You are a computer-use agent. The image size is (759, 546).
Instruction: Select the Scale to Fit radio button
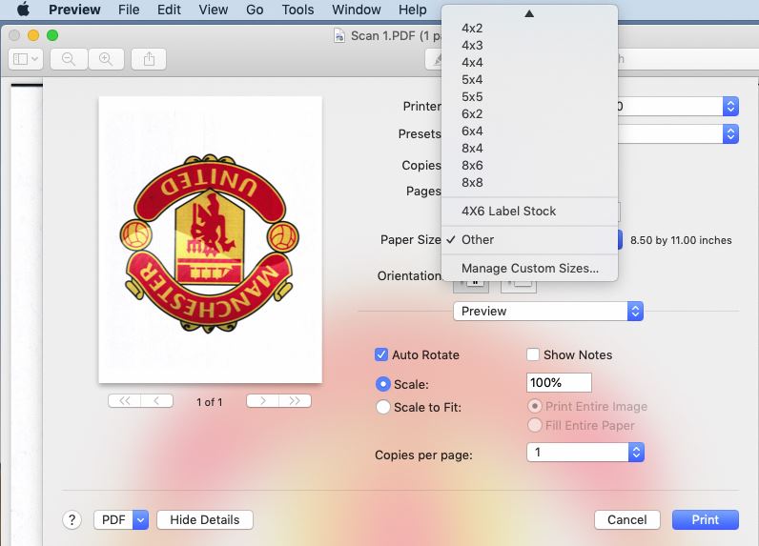point(383,407)
